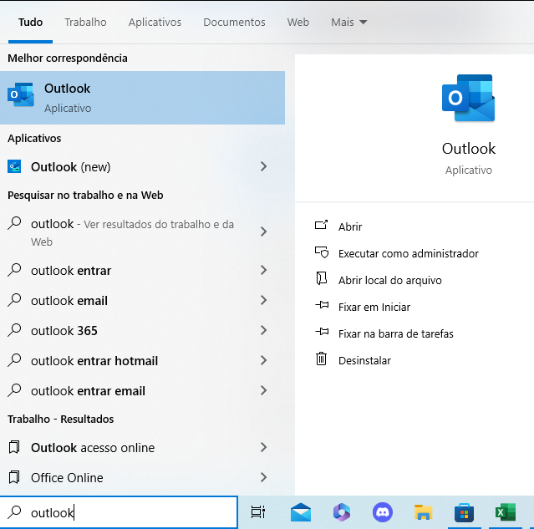Expand the 'outlook email' suggestion arrow
The width and height of the screenshot is (534, 529).
(263, 300)
